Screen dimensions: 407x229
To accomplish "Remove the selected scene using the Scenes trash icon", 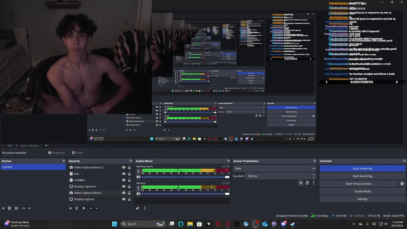I will pos(10,208).
